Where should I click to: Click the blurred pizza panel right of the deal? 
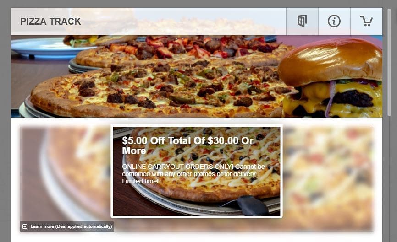point(328,178)
